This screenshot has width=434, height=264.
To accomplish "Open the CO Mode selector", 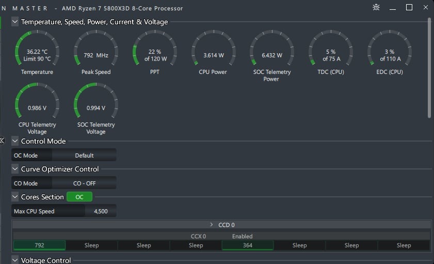I will coord(84,183).
